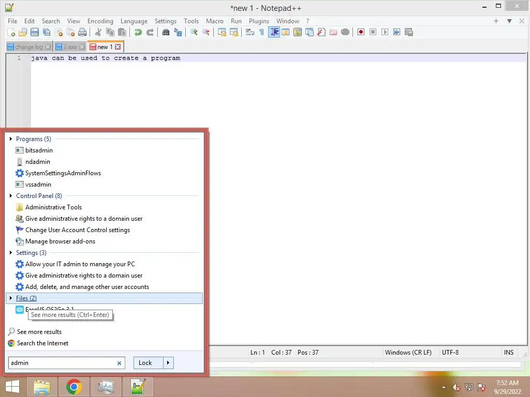The image size is (530, 397).
Task: Zoom out of the document
Action: [206, 32]
